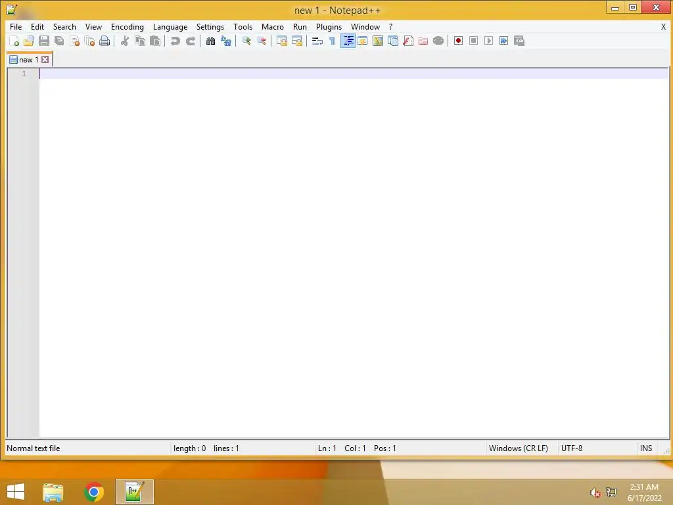Click the Zoom Out magnifier icon
The width and height of the screenshot is (673, 505).
pos(261,41)
